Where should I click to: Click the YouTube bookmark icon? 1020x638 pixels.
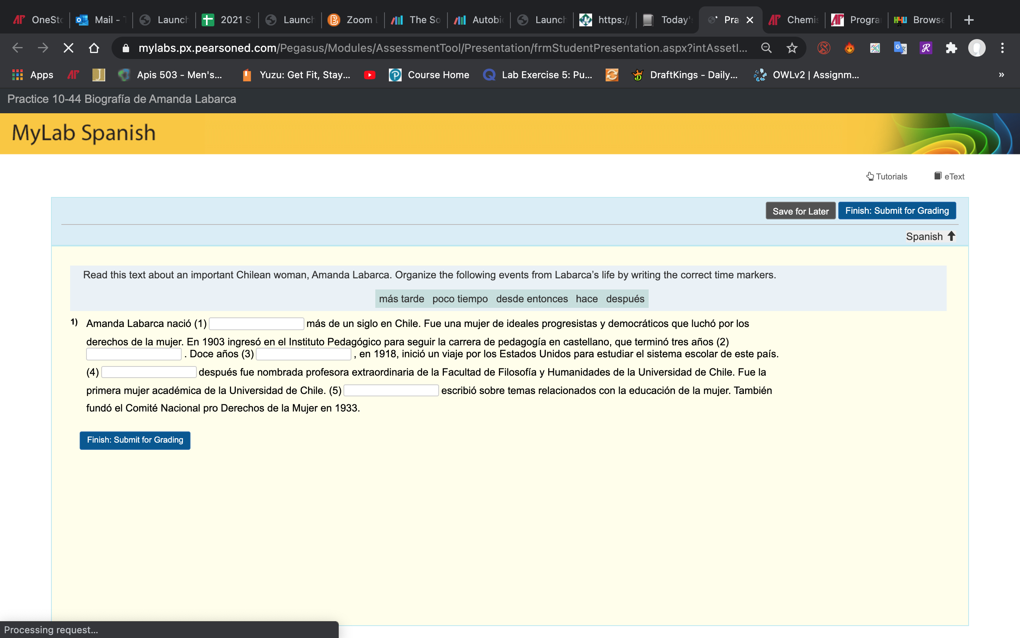click(x=369, y=75)
